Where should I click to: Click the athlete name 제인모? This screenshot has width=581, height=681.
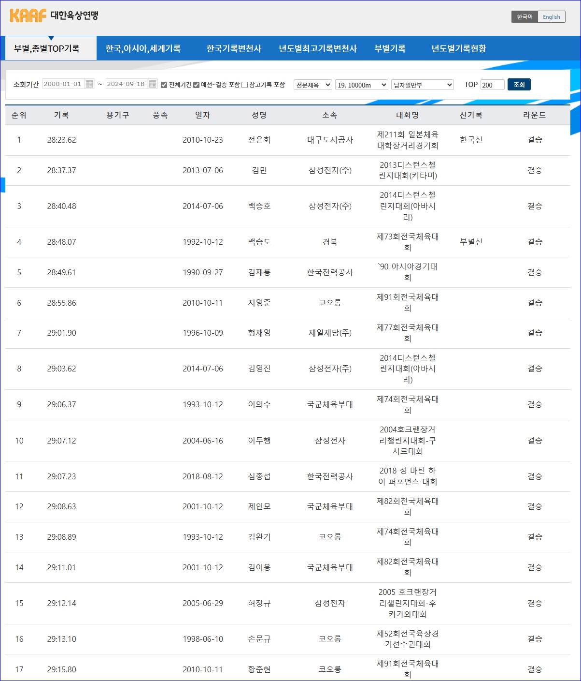click(259, 507)
